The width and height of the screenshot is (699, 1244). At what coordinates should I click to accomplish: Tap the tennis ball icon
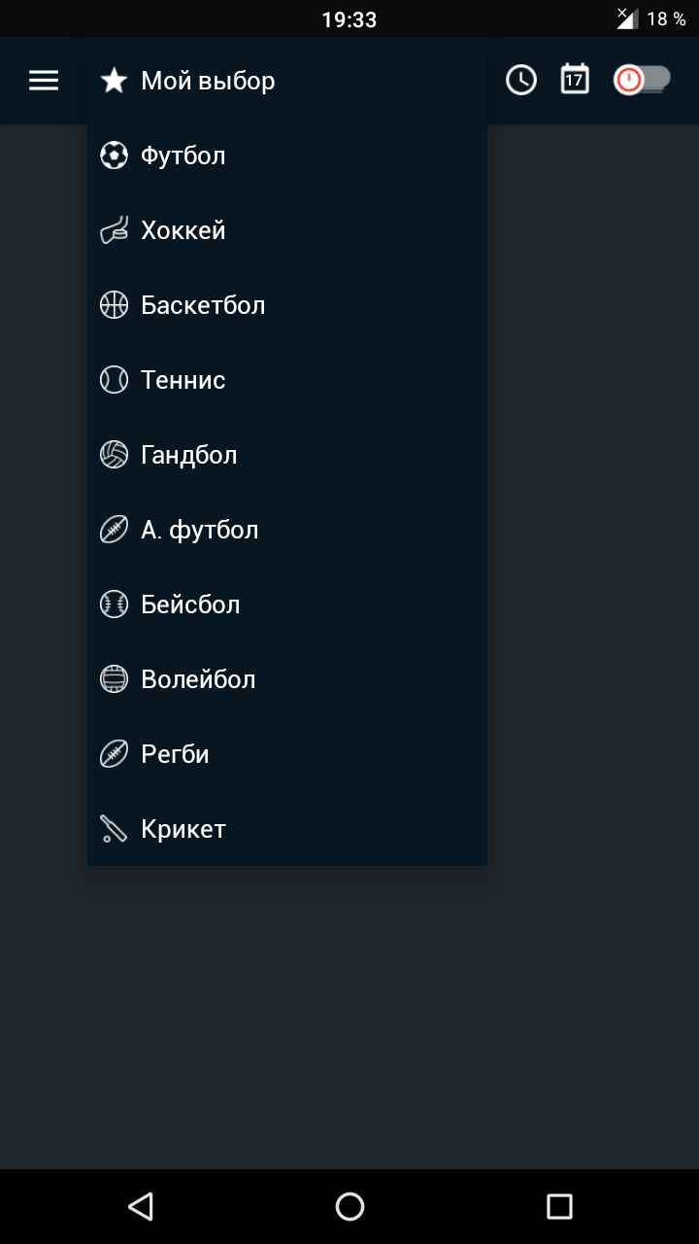114,380
